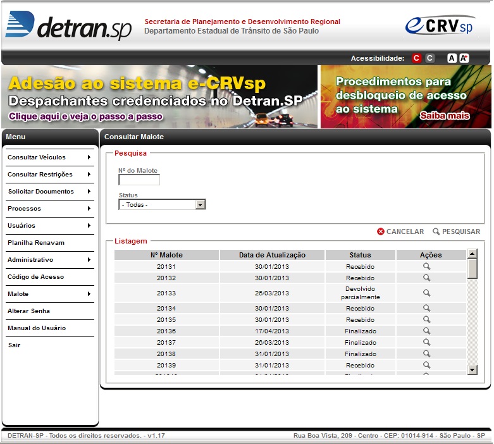The image size is (494, 444).
Task: Open the Saiba mais desbloqueio banner
Action: pyautogui.click(x=406, y=97)
